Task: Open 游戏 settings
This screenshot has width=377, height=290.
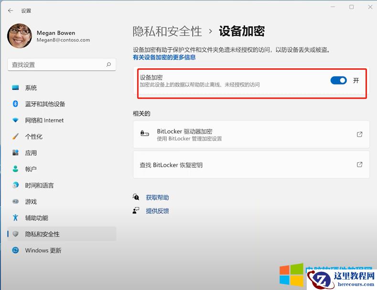Action: point(62,202)
